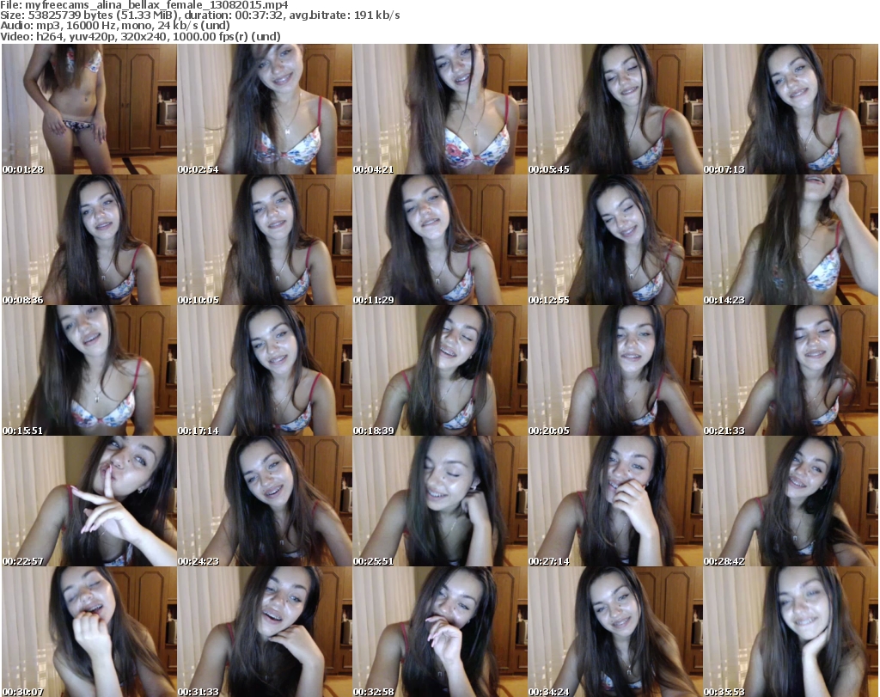Open the thumbnail stamped 00:07:13
The image size is (880, 697).
pyautogui.click(x=791, y=109)
